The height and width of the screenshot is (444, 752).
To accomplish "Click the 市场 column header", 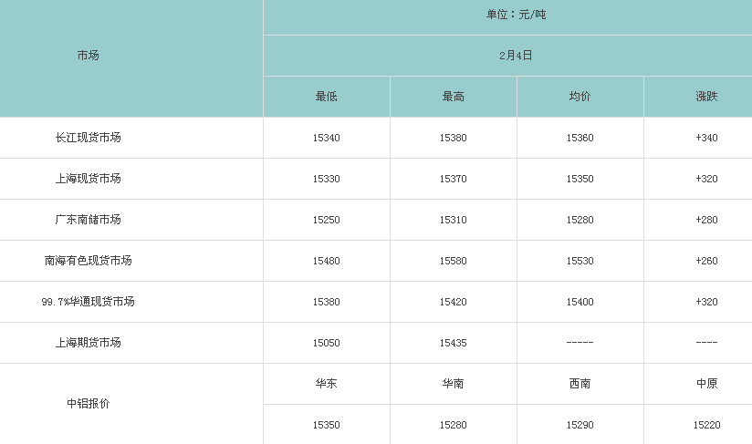I will [x=88, y=56].
